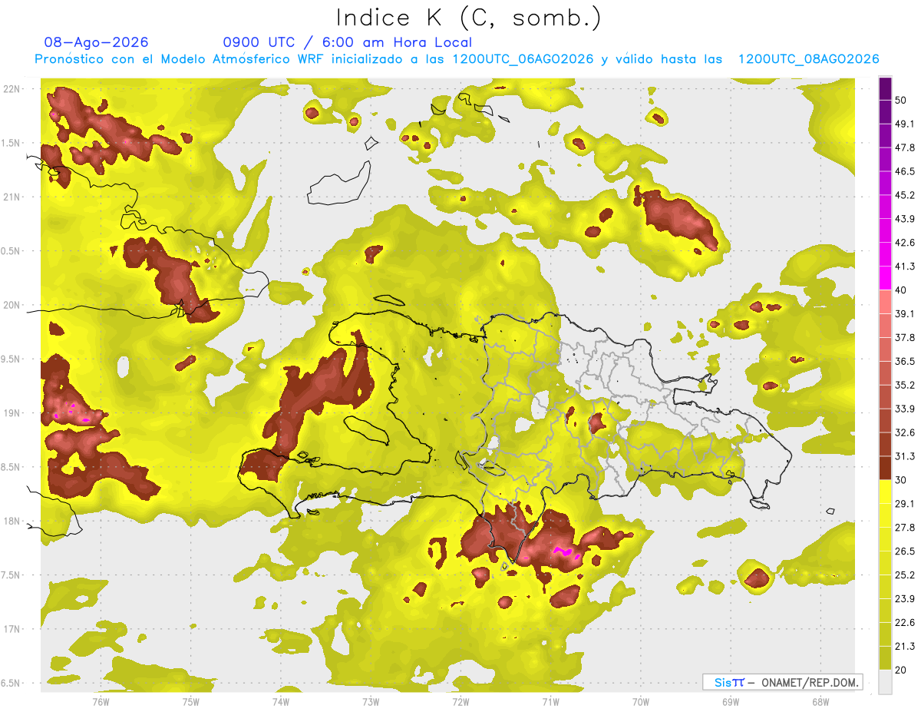Click the axis label "8.5N"
921x712 pixels.
point(12,467)
